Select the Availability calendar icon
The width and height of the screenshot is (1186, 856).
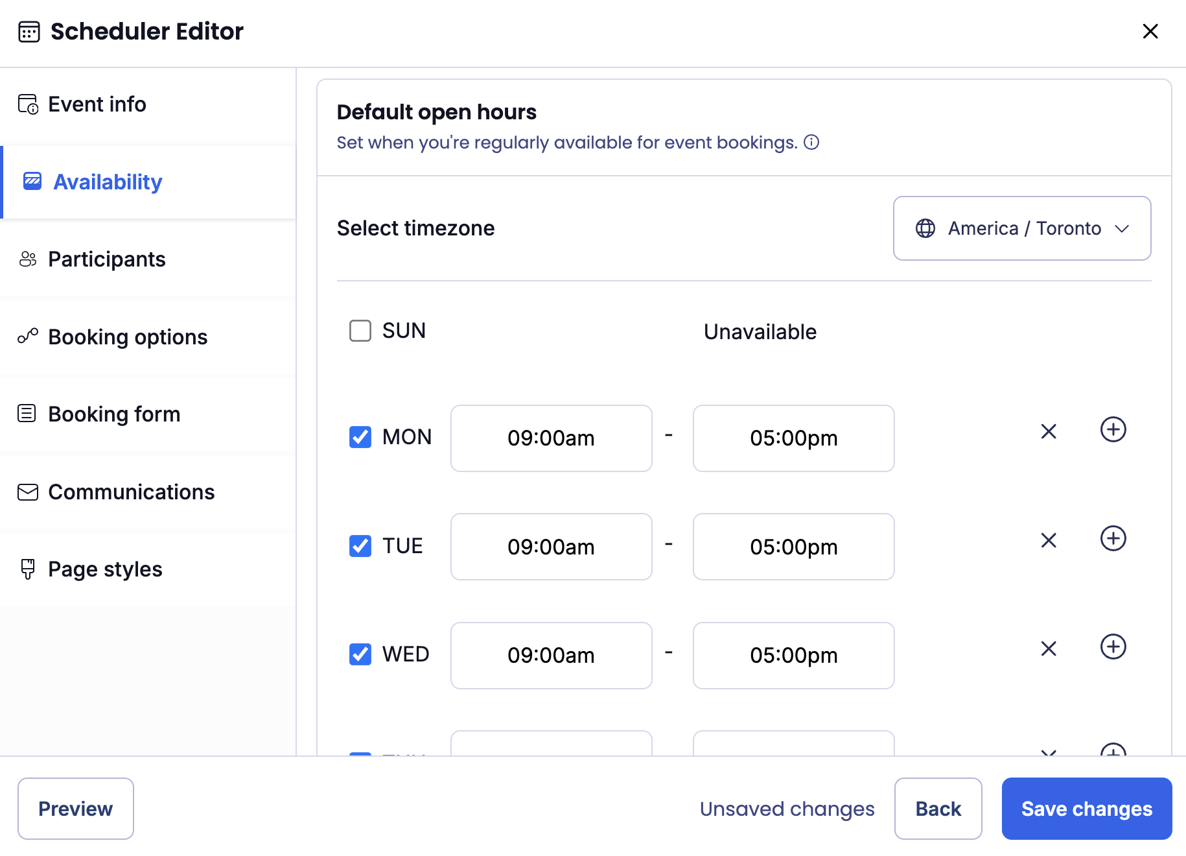click(x=32, y=182)
